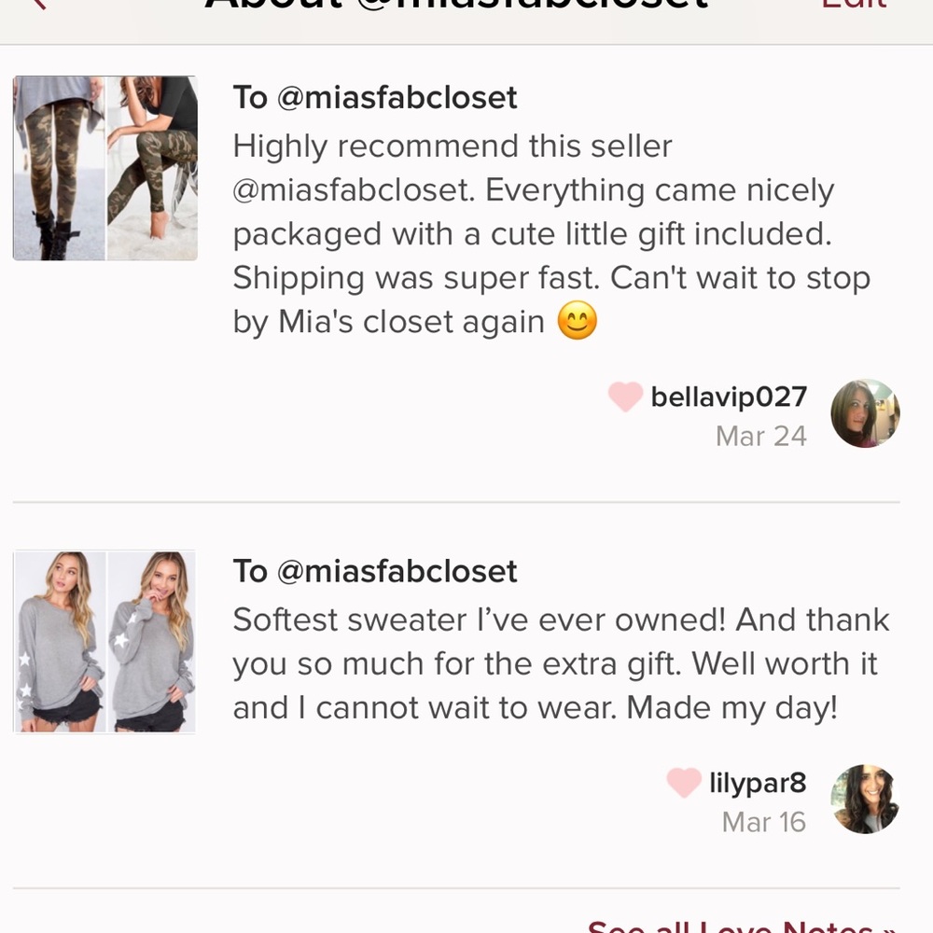Tap the back arrow at top left

tap(37, 5)
